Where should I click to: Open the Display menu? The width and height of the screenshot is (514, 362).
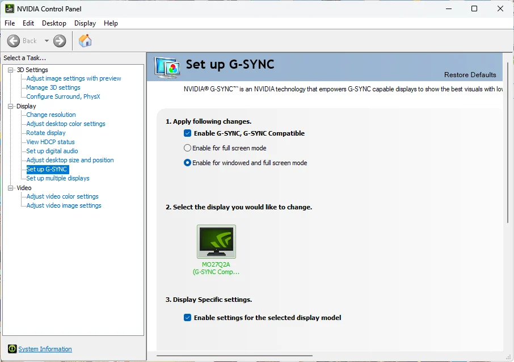click(85, 23)
